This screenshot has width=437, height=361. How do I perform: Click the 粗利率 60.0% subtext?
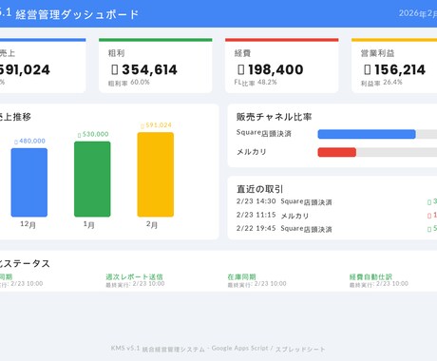(x=128, y=83)
